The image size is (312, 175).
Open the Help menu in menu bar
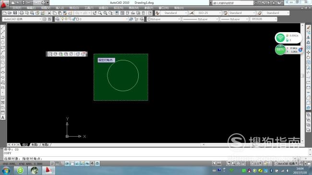coord(179,8)
